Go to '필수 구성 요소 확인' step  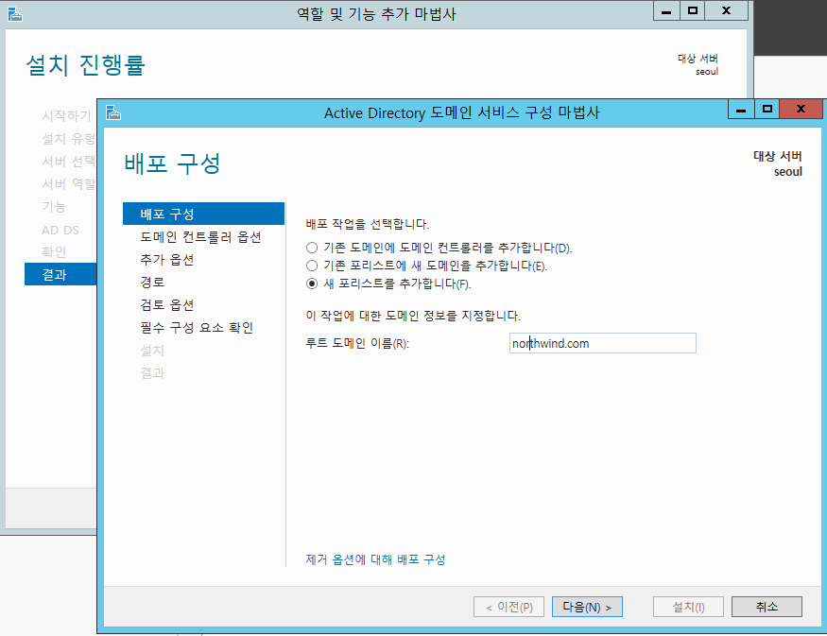tap(197, 328)
